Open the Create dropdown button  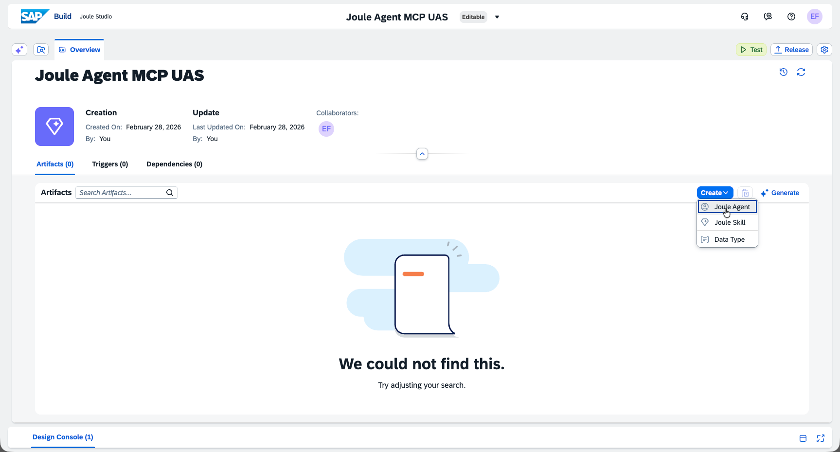(x=715, y=193)
